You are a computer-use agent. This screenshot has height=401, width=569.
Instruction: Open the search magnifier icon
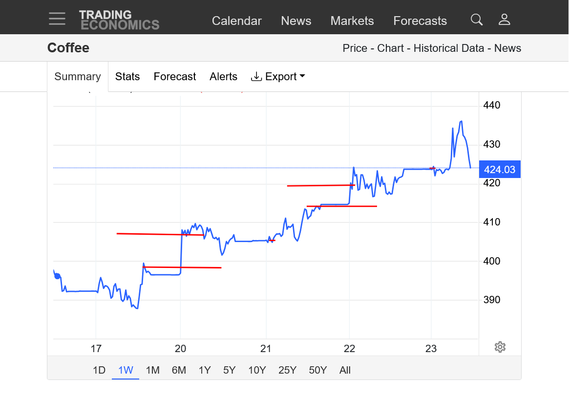pyautogui.click(x=476, y=20)
